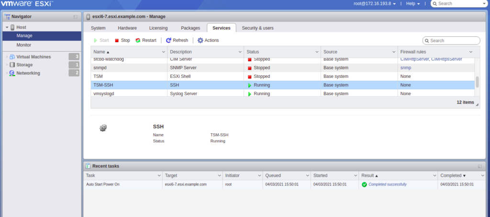Minimize the Recent tasks panel

coord(479,166)
